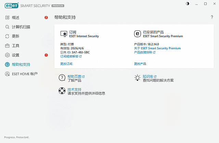Open the 工具 briefcase icon
The width and height of the screenshot is (219, 143).
click(x=7, y=46)
